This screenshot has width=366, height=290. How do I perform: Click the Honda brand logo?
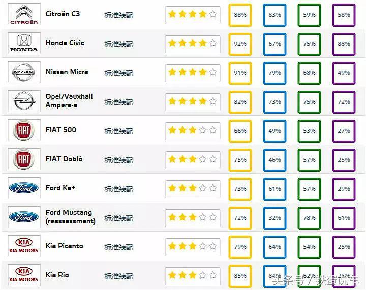point(24,43)
